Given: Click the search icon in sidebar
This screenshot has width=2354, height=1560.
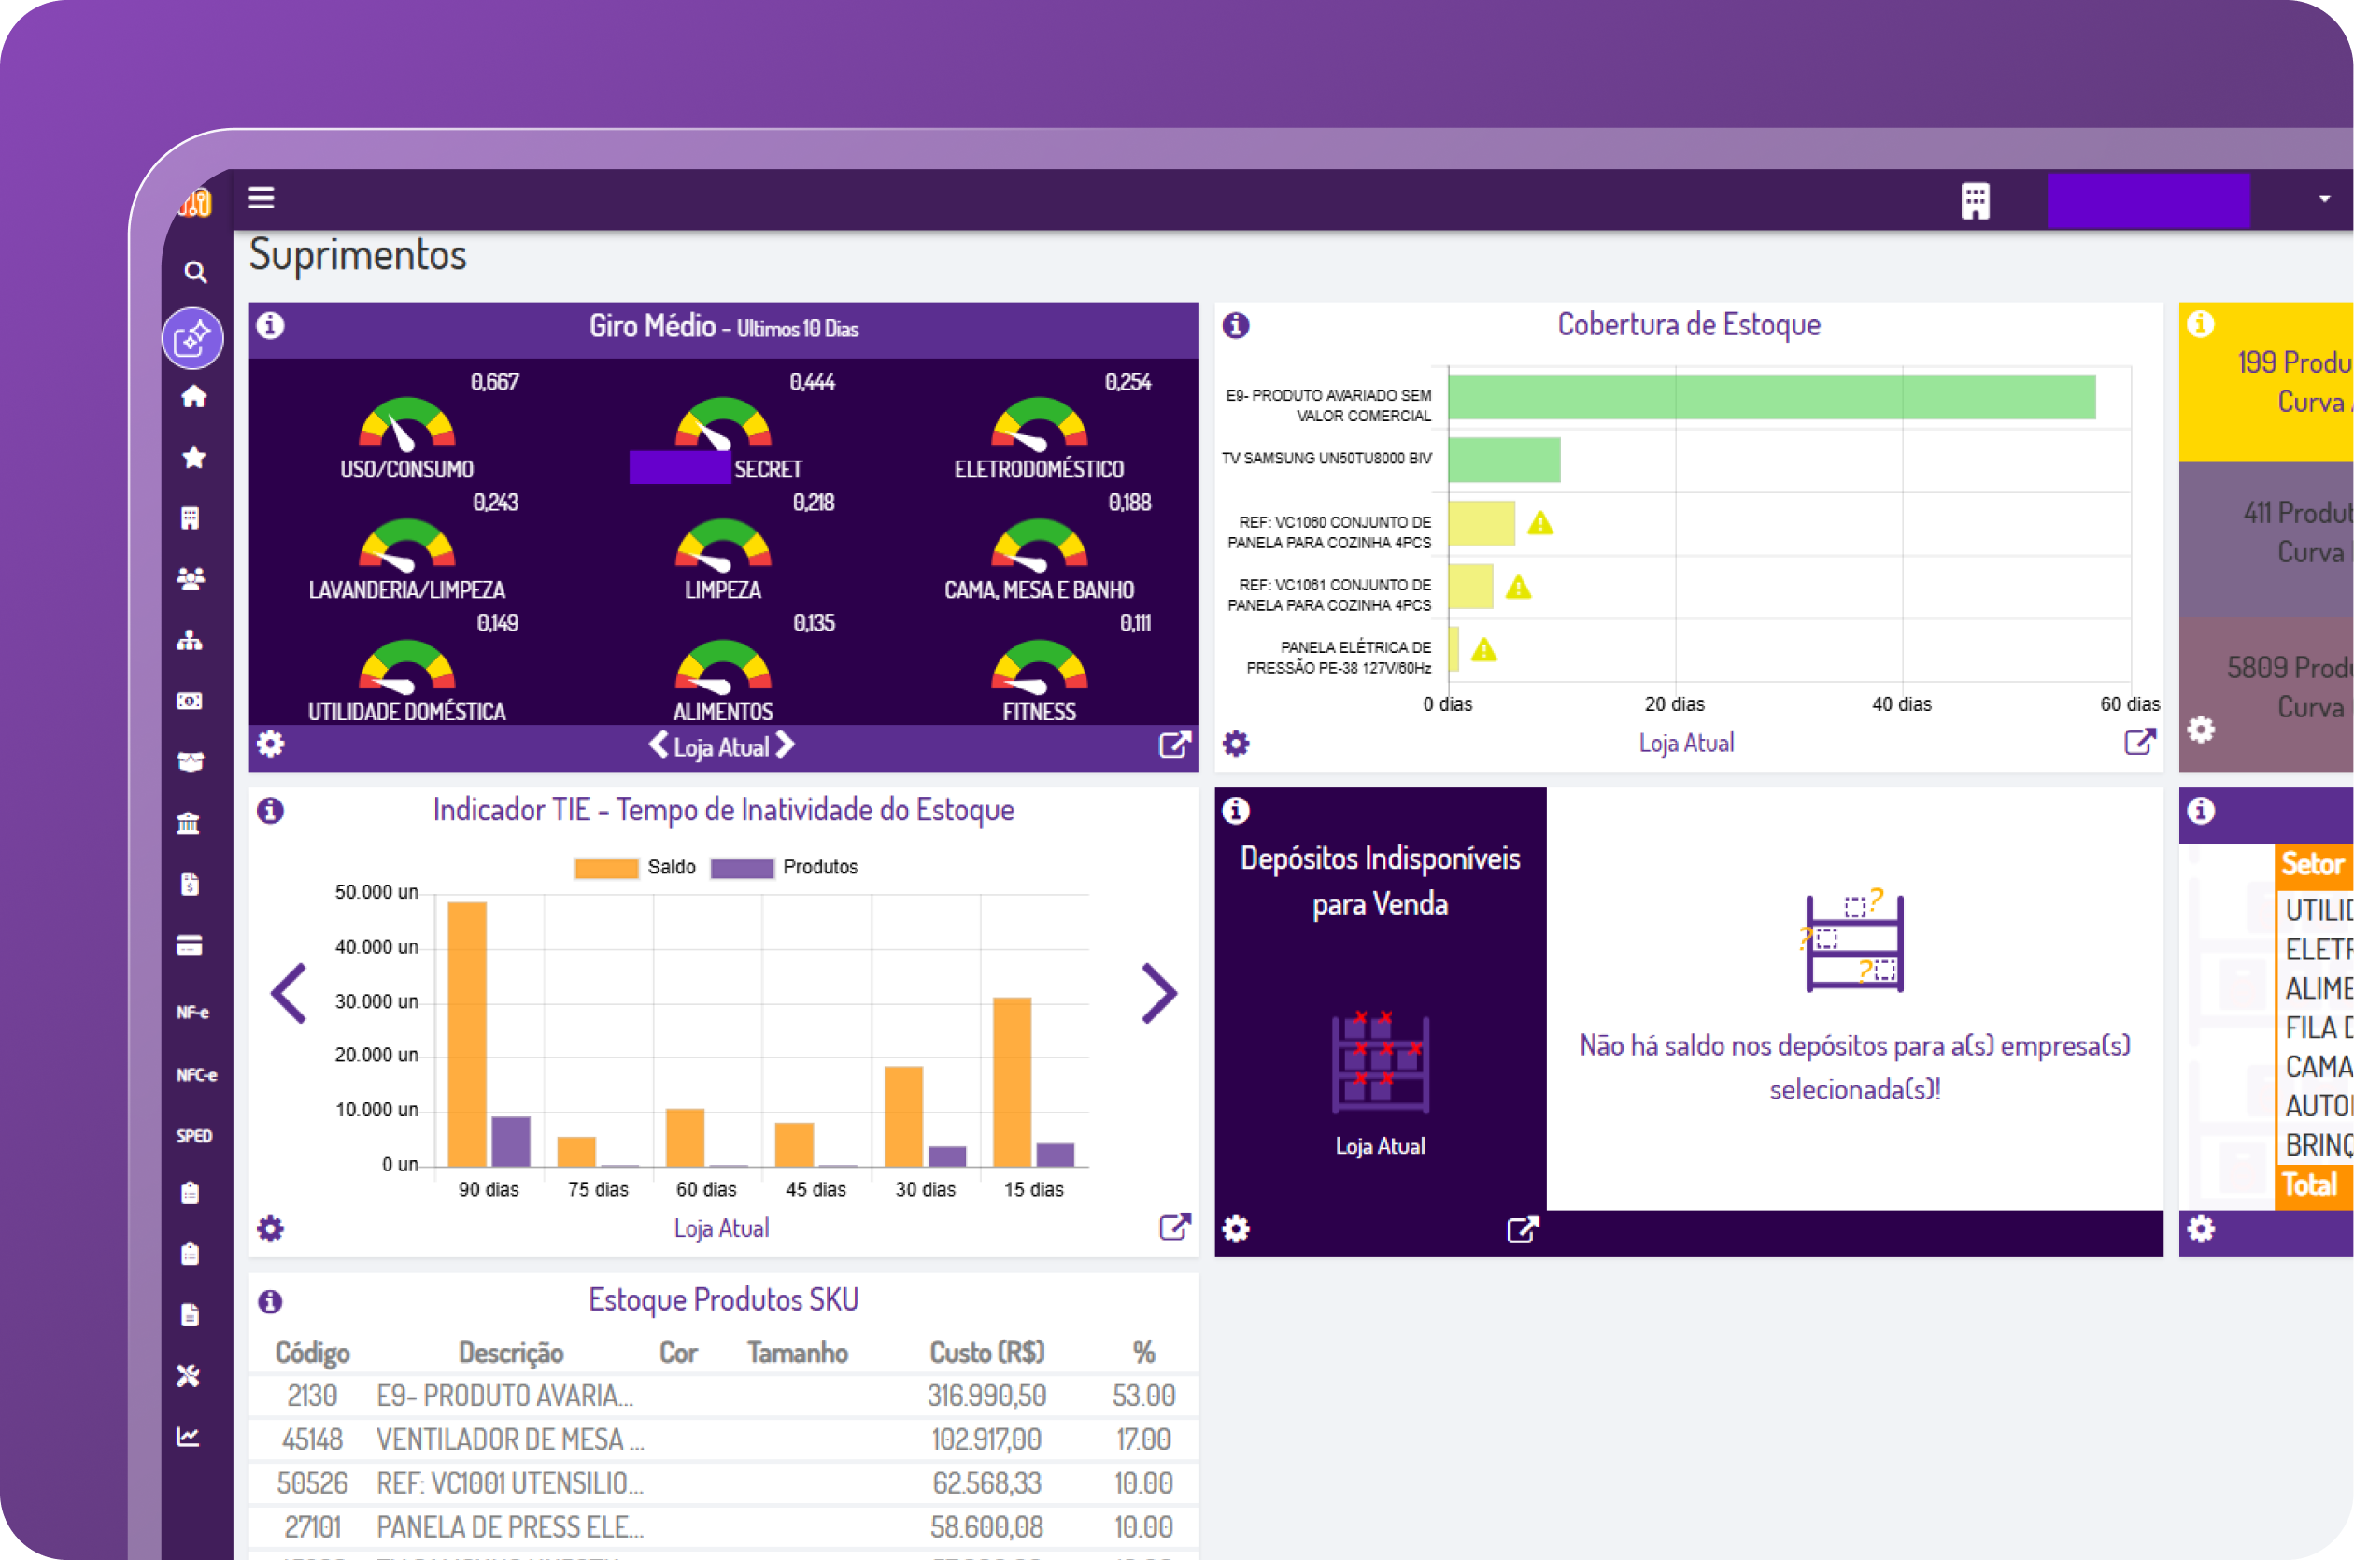Looking at the screenshot, I should pos(195,273).
